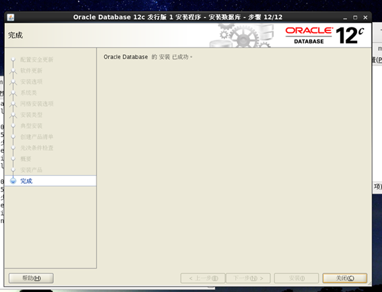The width and height of the screenshot is (382, 292).
Task: Click the 下一步(N) next button
Action: [248, 278]
